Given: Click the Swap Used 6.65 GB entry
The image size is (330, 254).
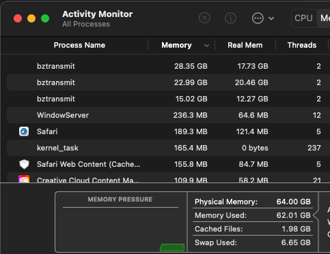Looking at the screenshot, I should tap(253, 242).
